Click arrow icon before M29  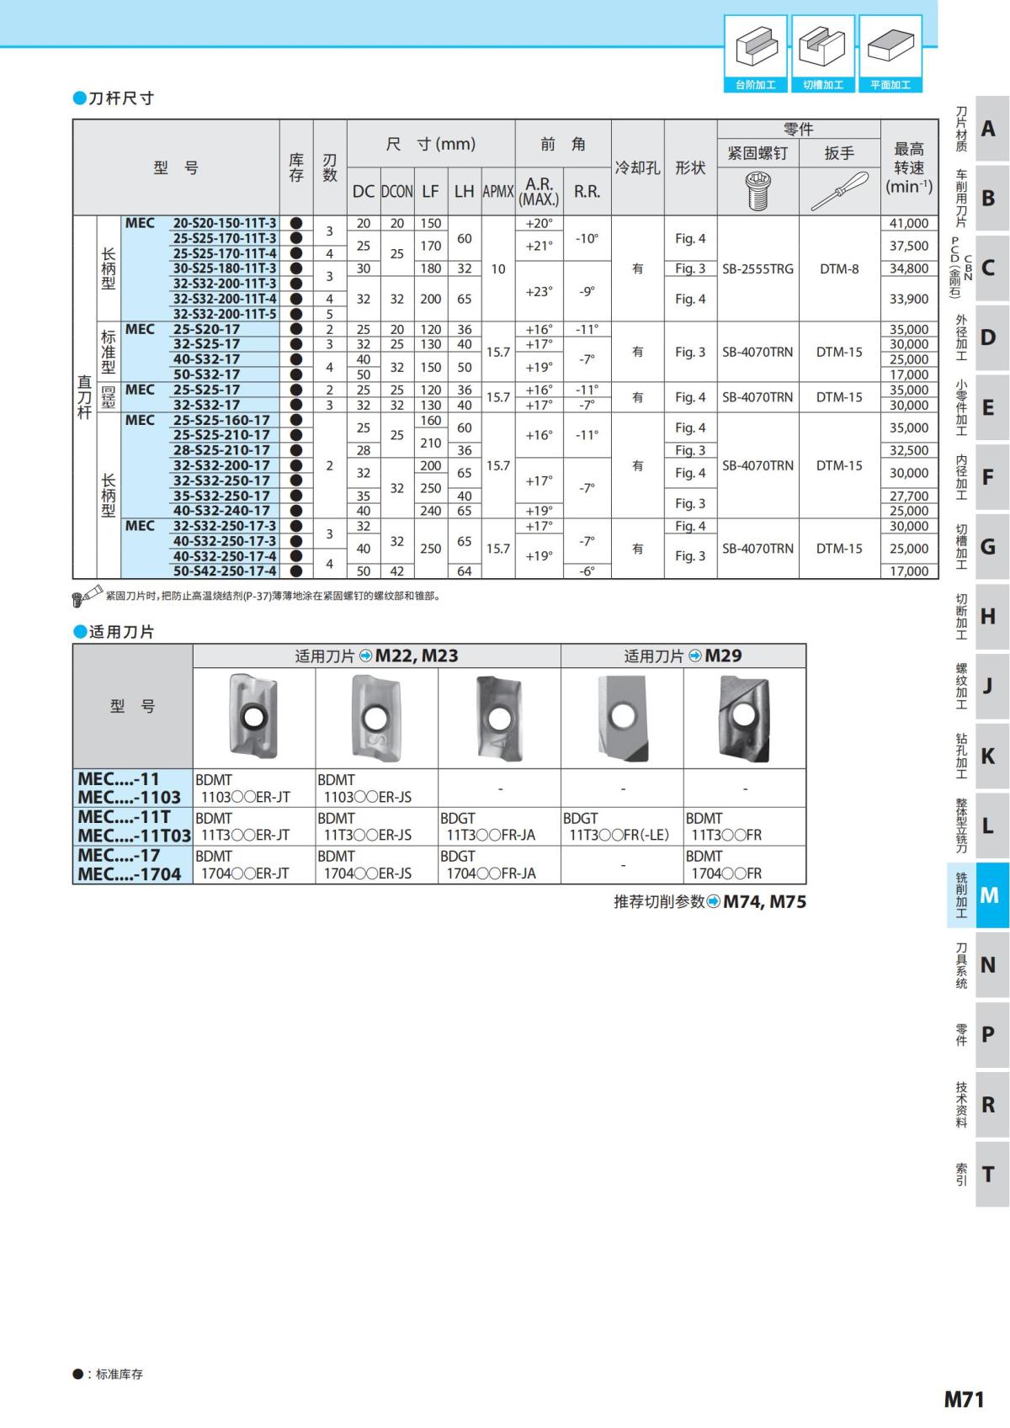[x=695, y=656]
